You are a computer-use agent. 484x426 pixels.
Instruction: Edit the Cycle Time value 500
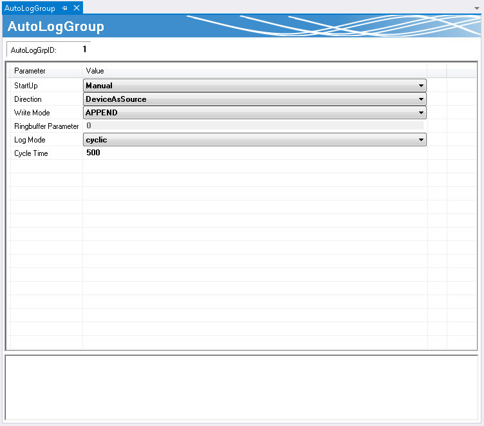[x=93, y=153]
